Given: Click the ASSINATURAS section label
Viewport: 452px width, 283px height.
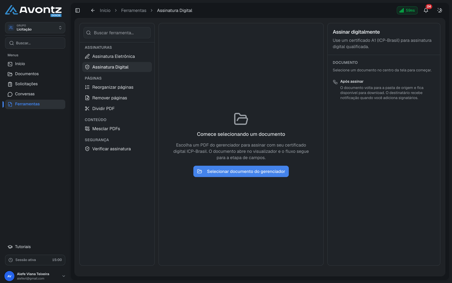Looking at the screenshot, I should (98, 48).
